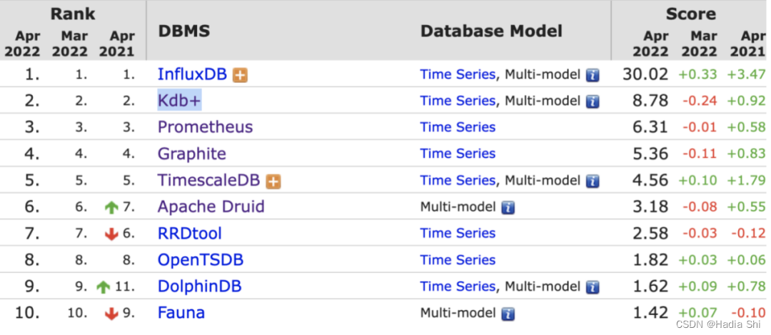The width and height of the screenshot is (771, 335).
Task: Open the info icon in the InfluxDB row
Action: coord(592,75)
